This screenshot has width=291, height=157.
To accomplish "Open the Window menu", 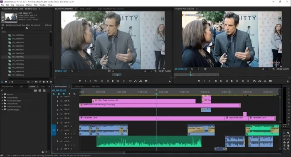I will (43, 5).
